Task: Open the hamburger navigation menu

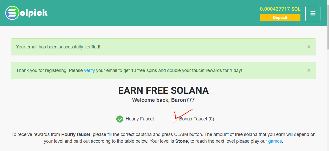Action: pyautogui.click(x=313, y=13)
